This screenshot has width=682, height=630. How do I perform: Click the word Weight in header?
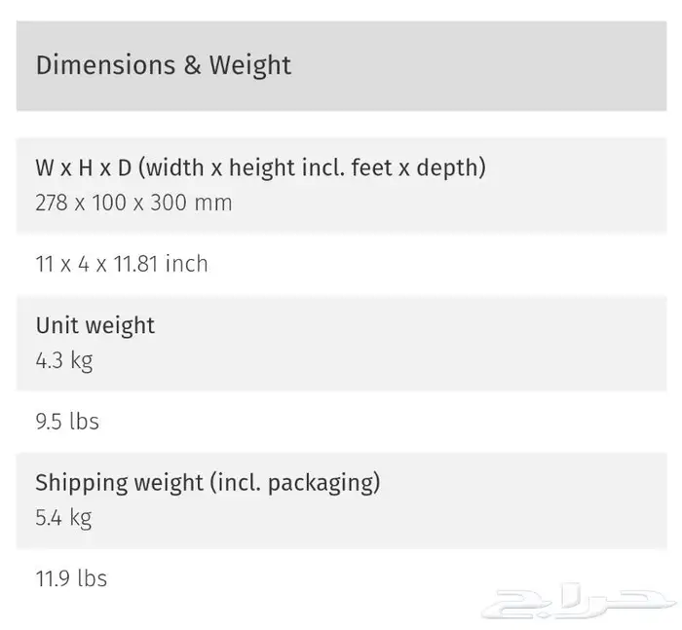(250, 65)
